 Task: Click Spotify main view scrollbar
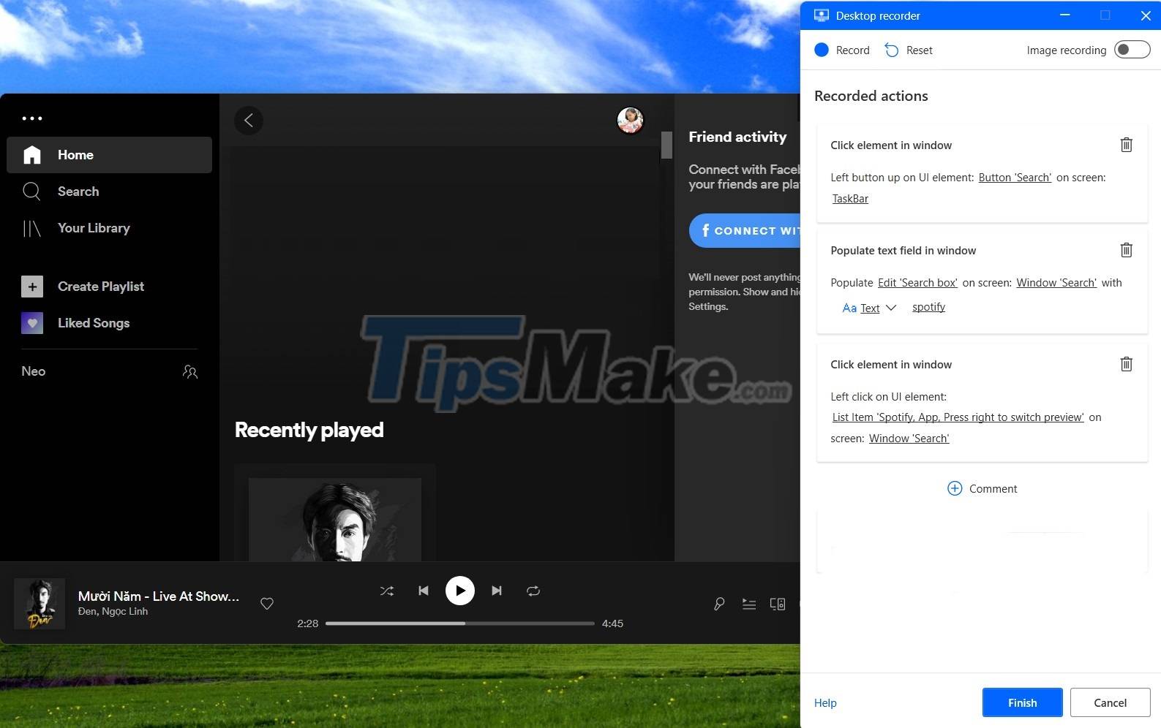pos(666,145)
